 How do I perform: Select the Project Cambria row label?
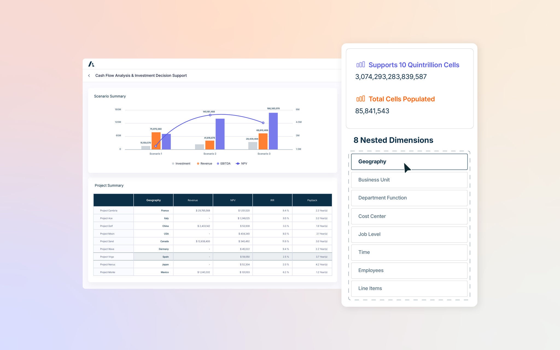(x=109, y=211)
